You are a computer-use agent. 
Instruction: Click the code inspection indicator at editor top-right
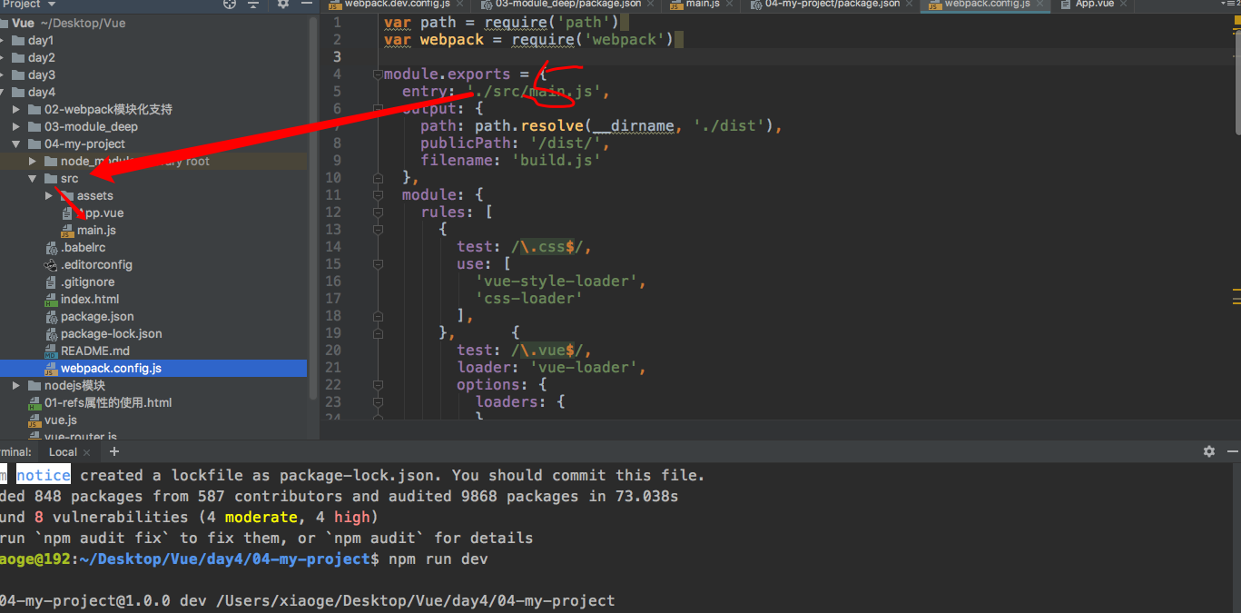[1236, 20]
